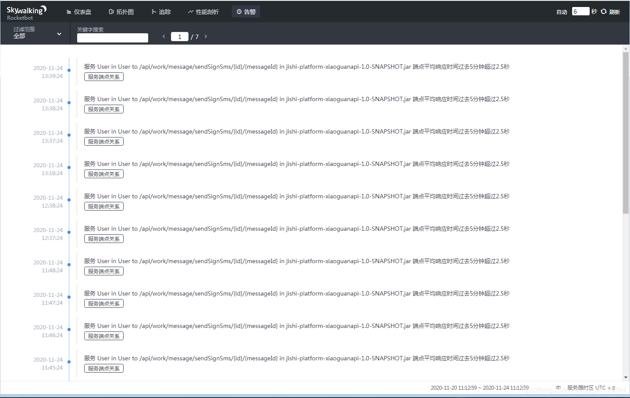630x398 pixels.
Task: Click the vertical scrollbar thumb
Action: click(x=626, y=133)
